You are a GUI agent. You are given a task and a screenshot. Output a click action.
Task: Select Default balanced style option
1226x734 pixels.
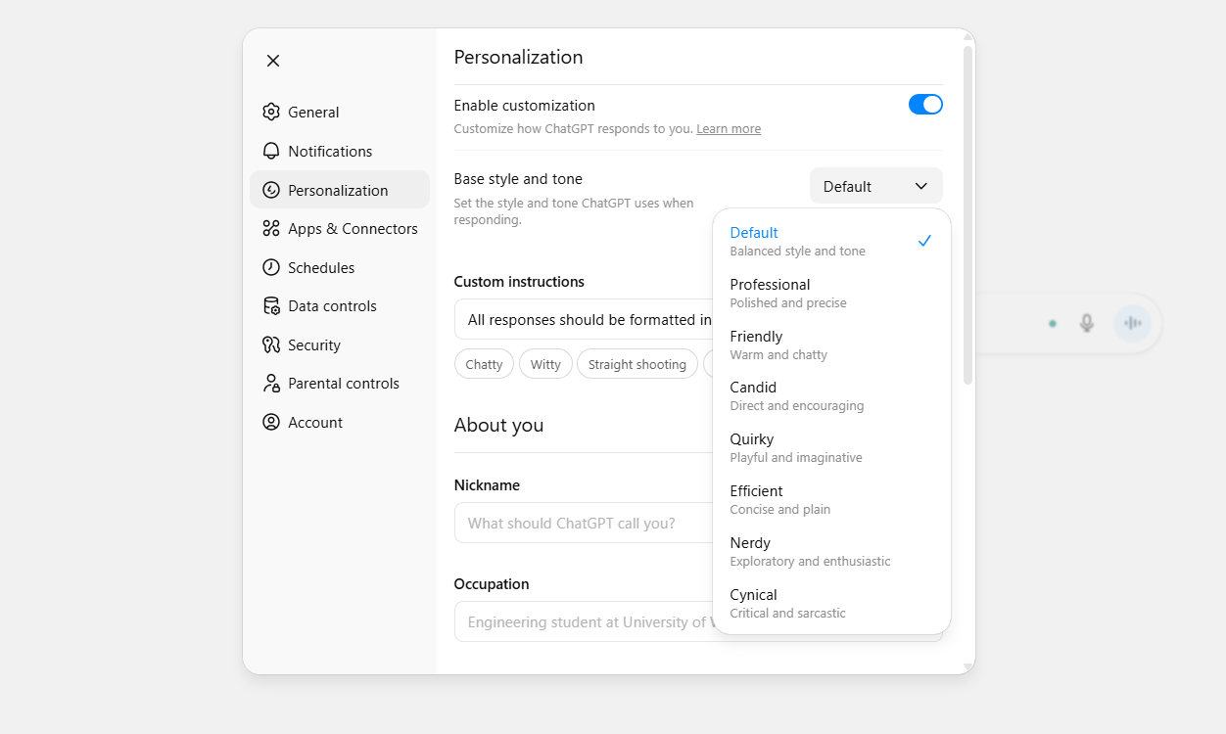click(831, 241)
